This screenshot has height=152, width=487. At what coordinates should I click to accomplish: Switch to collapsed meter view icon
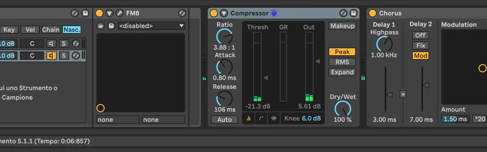point(249,118)
